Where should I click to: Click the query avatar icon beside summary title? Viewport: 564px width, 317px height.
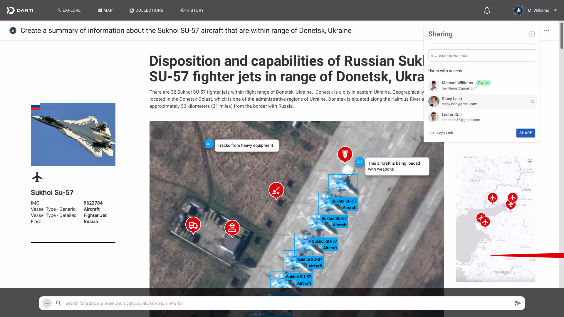click(13, 31)
